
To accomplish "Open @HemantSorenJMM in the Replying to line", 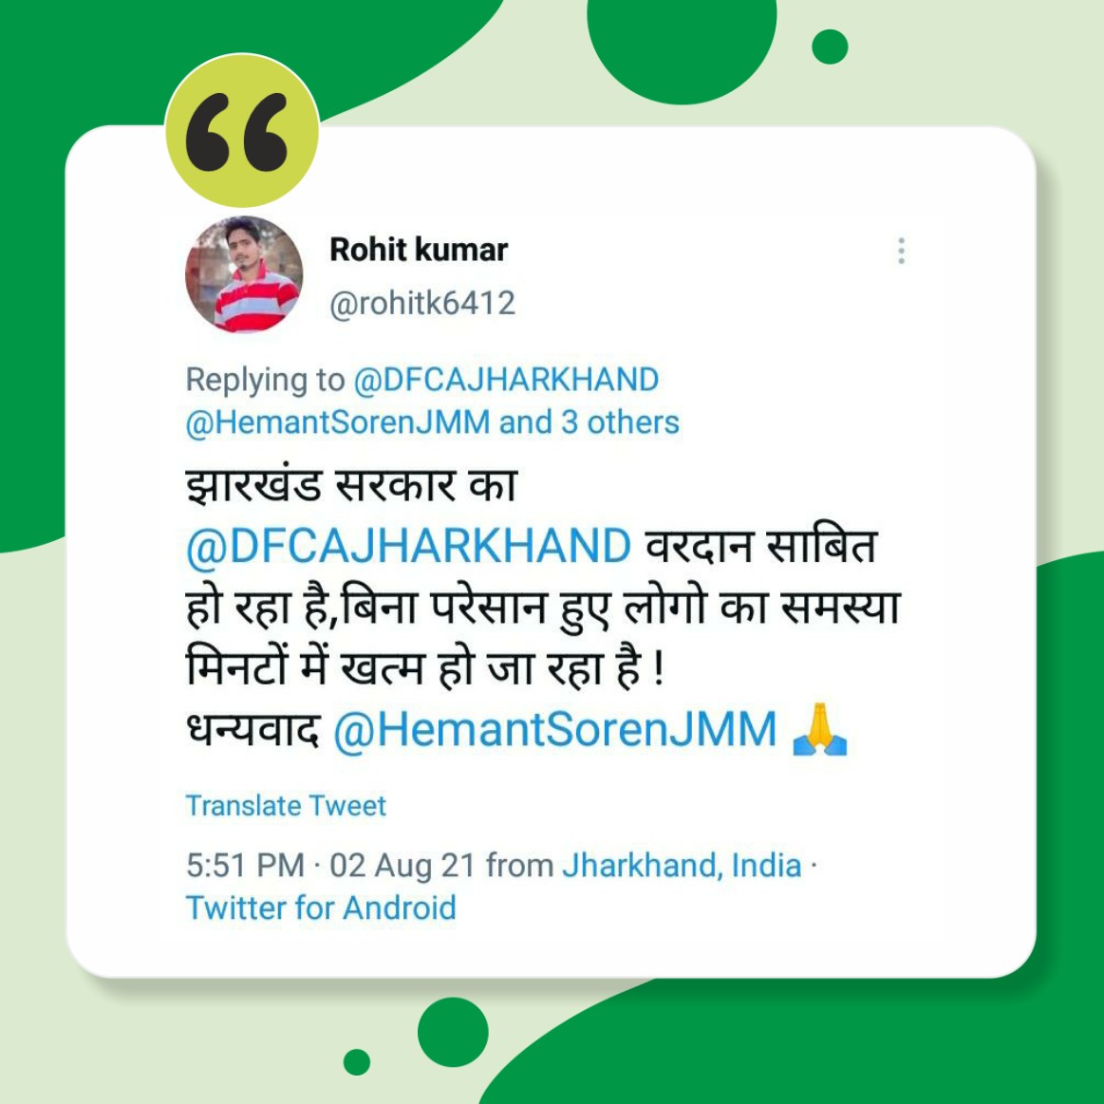I will pyautogui.click(x=338, y=422).
